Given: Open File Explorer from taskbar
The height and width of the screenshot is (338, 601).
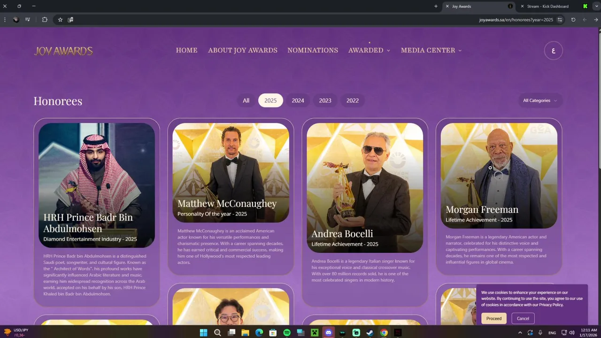Looking at the screenshot, I should tap(245, 332).
